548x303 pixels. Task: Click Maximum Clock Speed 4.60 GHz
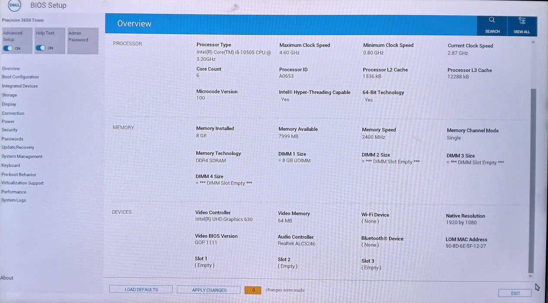click(290, 53)
